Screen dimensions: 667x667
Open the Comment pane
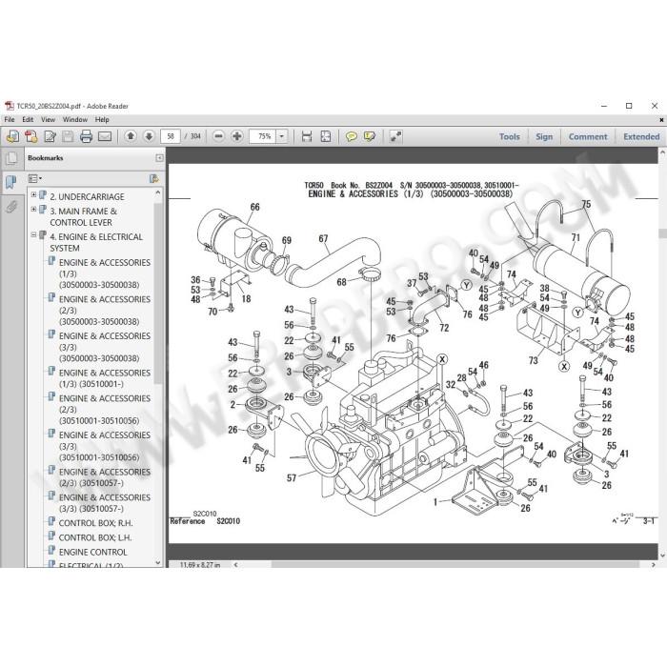point(588,136)
